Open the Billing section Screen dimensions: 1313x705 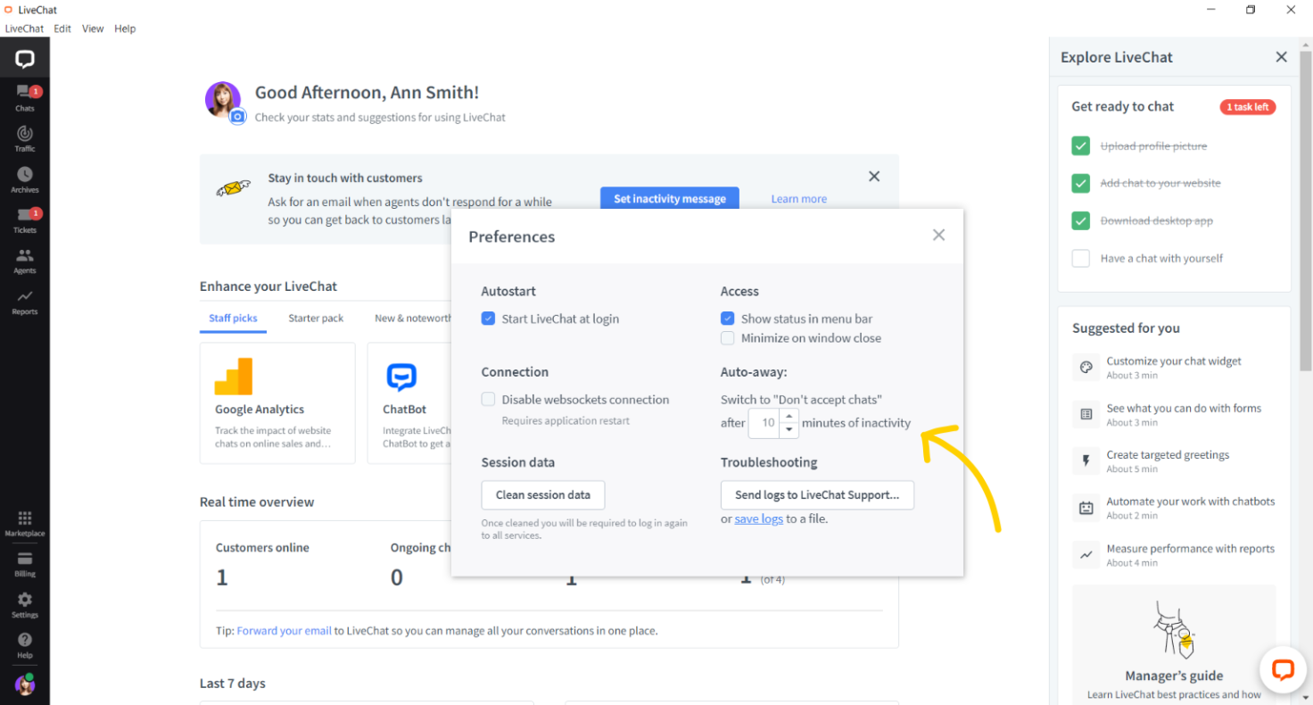tap(25, 565)
